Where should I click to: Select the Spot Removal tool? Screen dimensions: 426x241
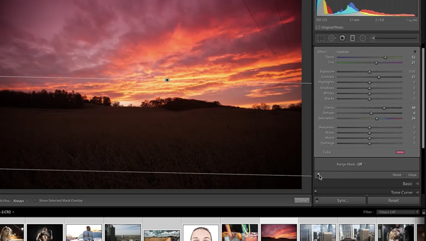click(332, 38)
